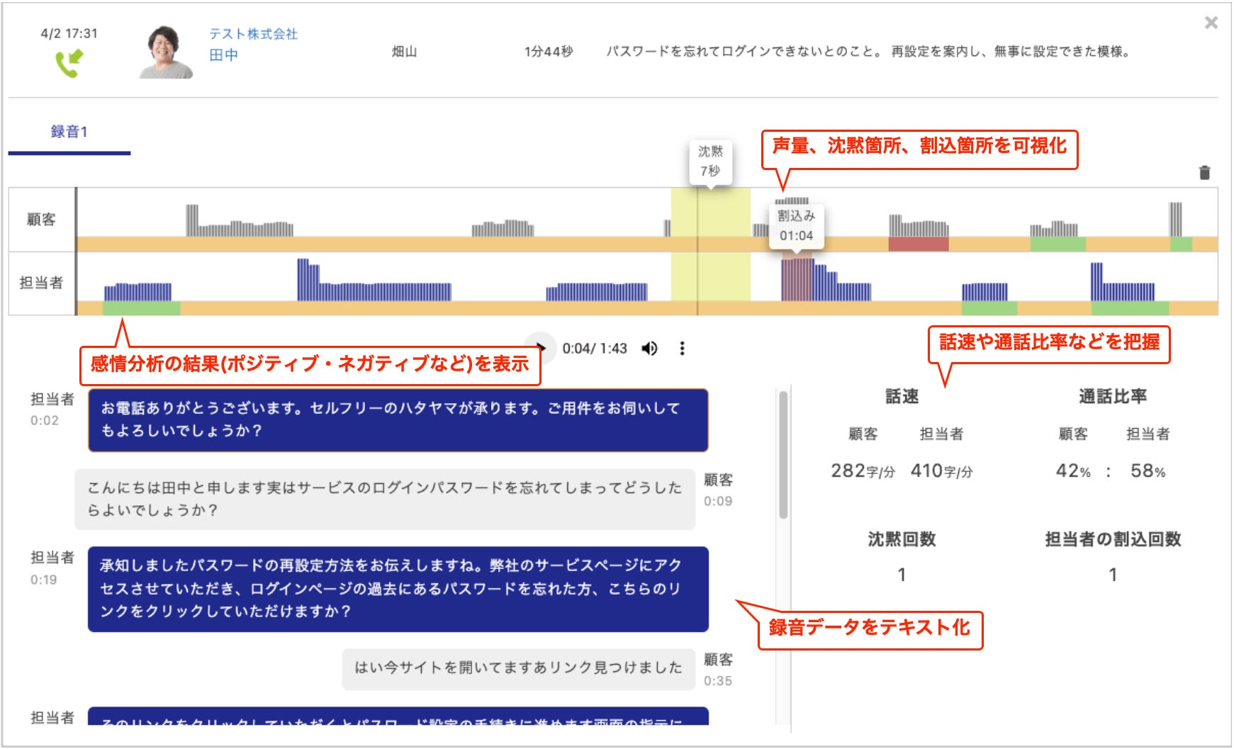Select the message はい今サイトを開いてます
1234x749 pixels.
tap(518, 669)
